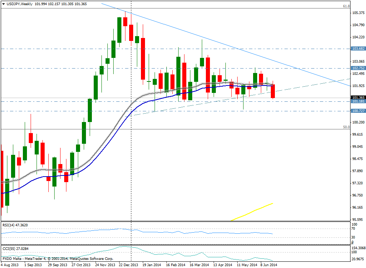This screenshot has height=268, width=366.
Task: Click the 105.375 price scale value
Action: pyautogui.click(x=358, y=13)
